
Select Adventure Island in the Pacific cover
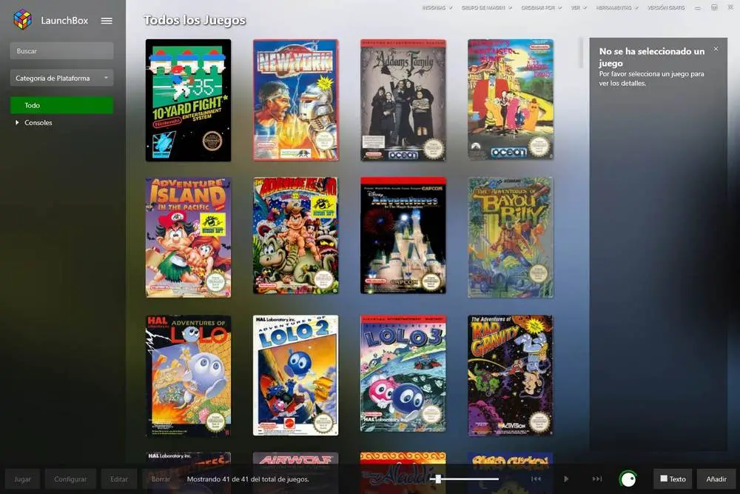(x=188, y=238)
